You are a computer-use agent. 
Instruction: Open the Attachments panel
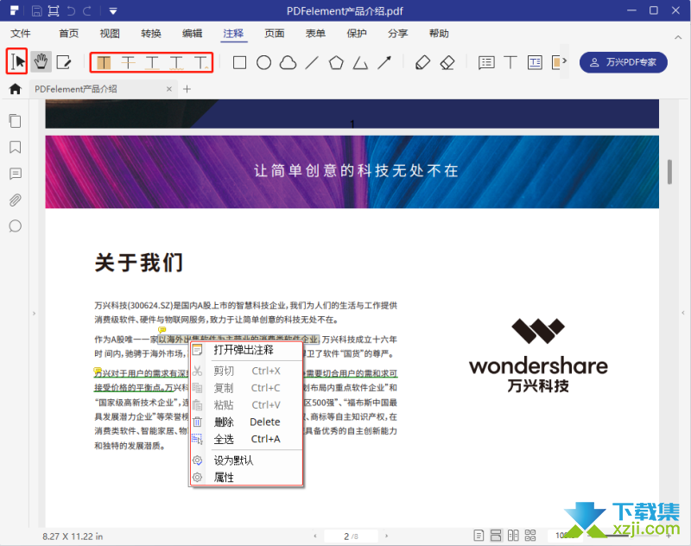[x=15, y=200]
